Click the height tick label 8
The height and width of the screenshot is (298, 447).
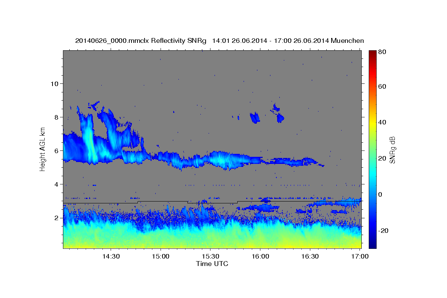tap(56, 117)
